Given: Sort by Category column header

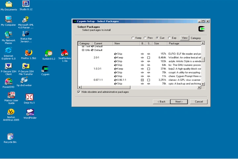Looking at the screenshot, I should point(85,43).
